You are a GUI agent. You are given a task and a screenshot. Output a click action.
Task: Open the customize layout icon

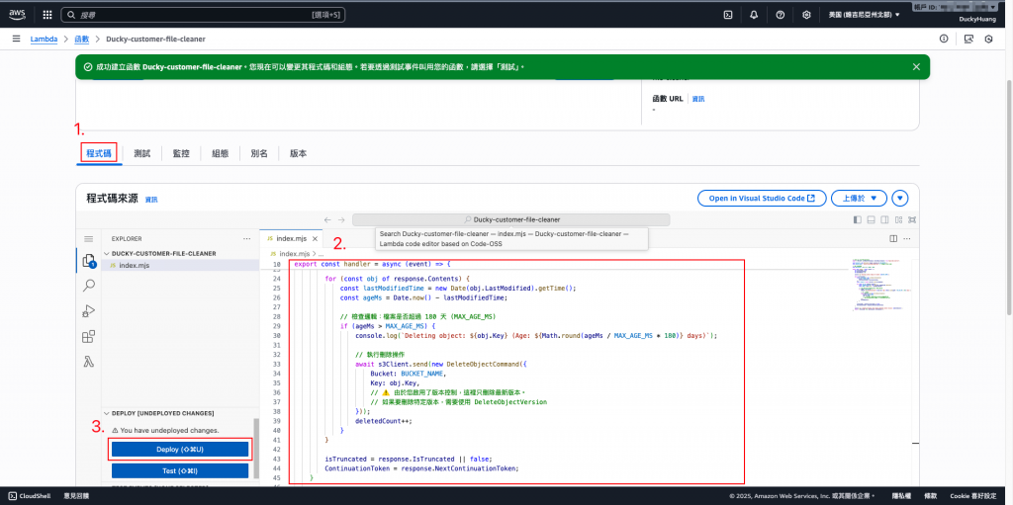point(898,220)
